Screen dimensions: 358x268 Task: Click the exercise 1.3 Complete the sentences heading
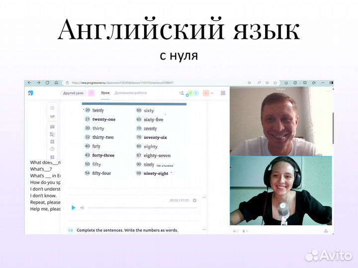pos(127,230)
